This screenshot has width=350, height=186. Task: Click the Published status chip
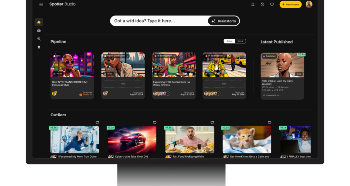coord(269,56)
